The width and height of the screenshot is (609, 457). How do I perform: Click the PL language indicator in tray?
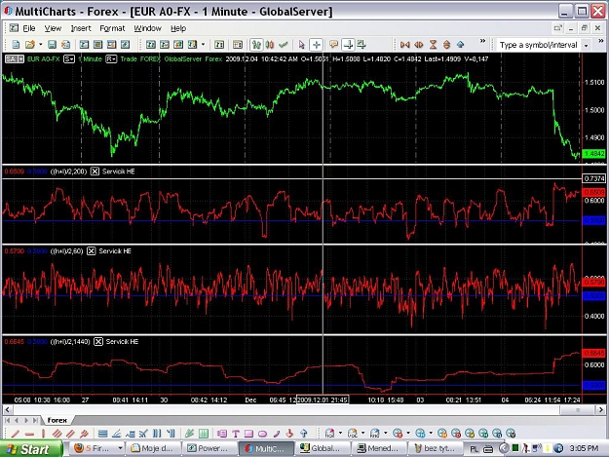tap(474, 449)
